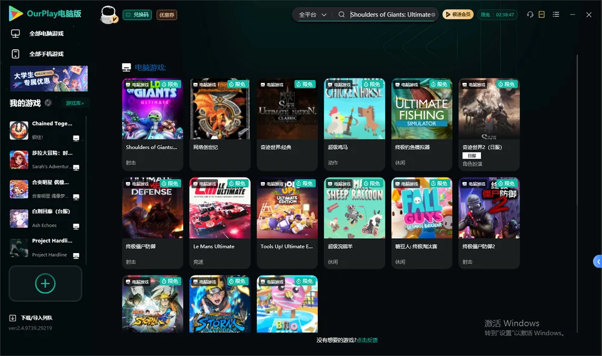Click PC icon on Sarah's Adventure row

pos(76,168)
